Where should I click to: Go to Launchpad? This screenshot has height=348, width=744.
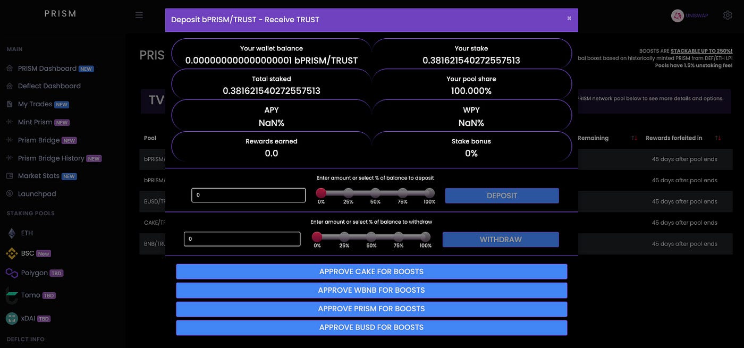click(x=37, y=194)
